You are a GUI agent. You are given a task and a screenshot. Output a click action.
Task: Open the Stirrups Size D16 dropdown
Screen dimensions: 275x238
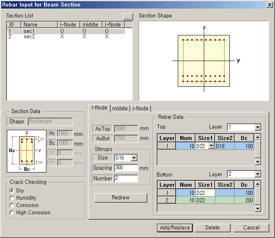134,158
